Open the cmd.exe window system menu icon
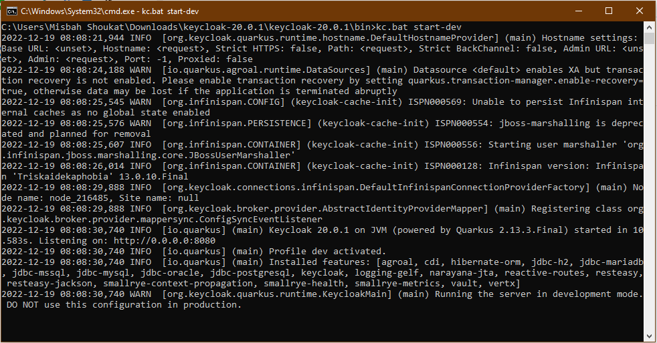 [12, 11]
